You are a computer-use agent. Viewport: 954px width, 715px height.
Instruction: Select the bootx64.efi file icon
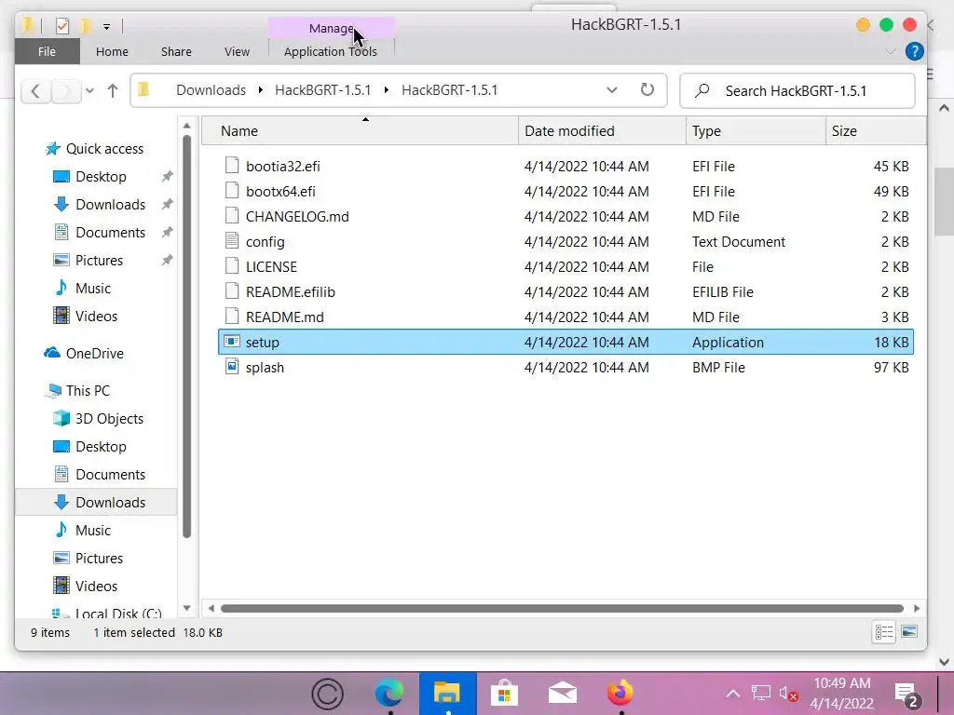tap(232, 191)
